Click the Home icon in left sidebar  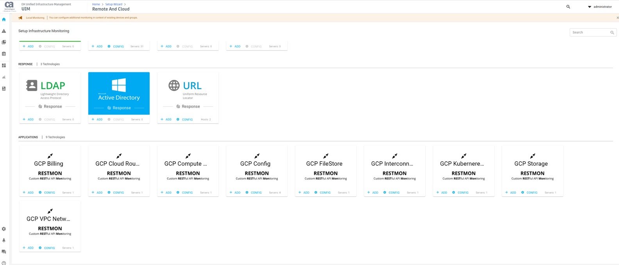pos(4,20)
